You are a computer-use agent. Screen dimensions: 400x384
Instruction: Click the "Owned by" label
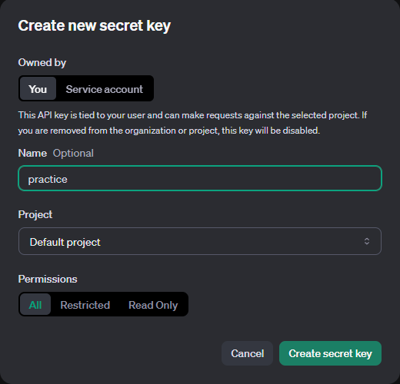(42, 62)
